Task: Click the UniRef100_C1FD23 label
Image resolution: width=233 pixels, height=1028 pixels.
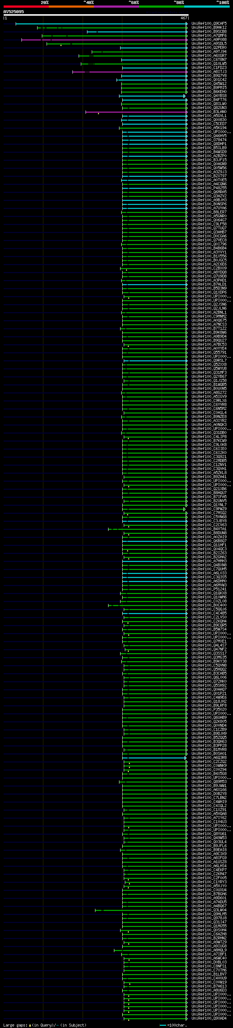Action: pos(209,67)
